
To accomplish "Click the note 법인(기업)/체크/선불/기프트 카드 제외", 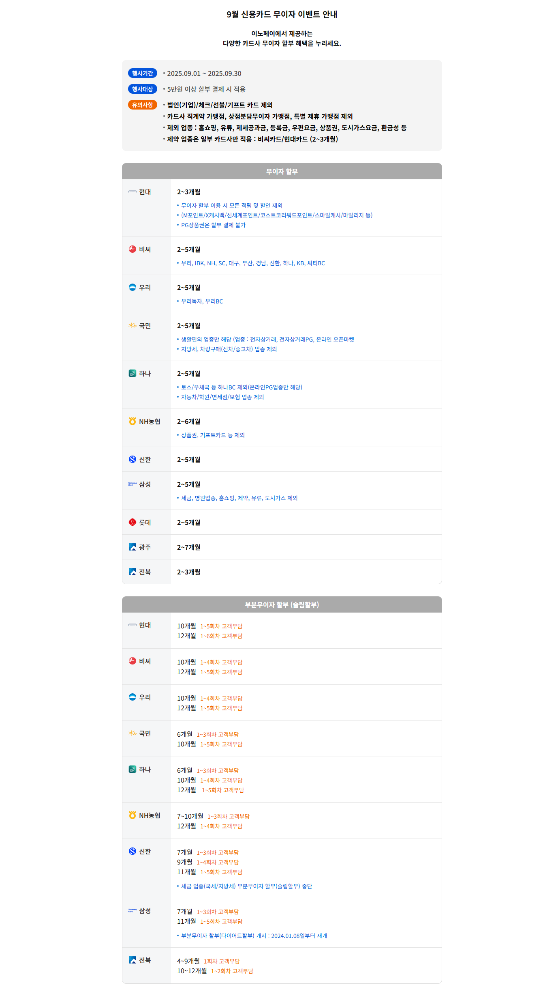I will (220, 105).
